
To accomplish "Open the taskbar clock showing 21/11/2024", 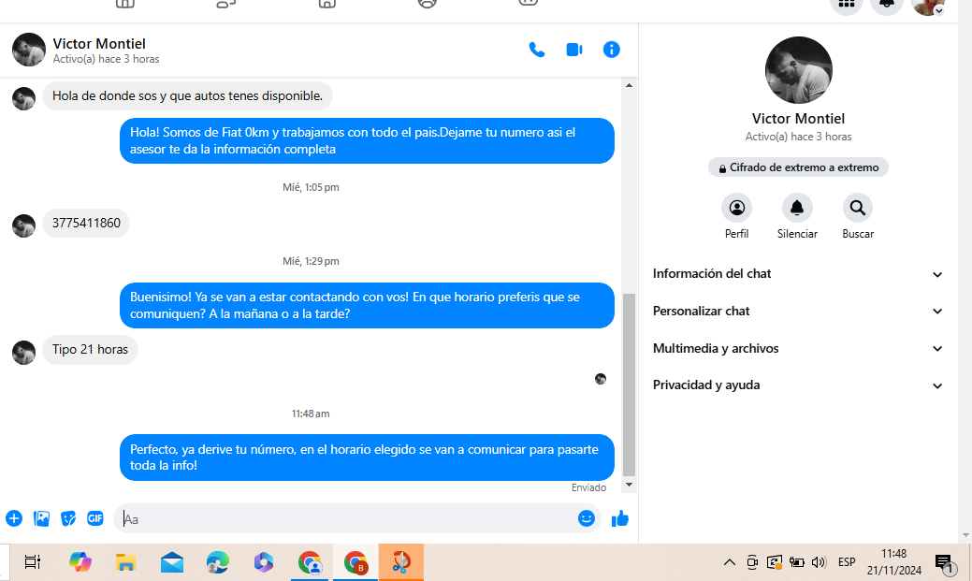I will click(894, 562).
